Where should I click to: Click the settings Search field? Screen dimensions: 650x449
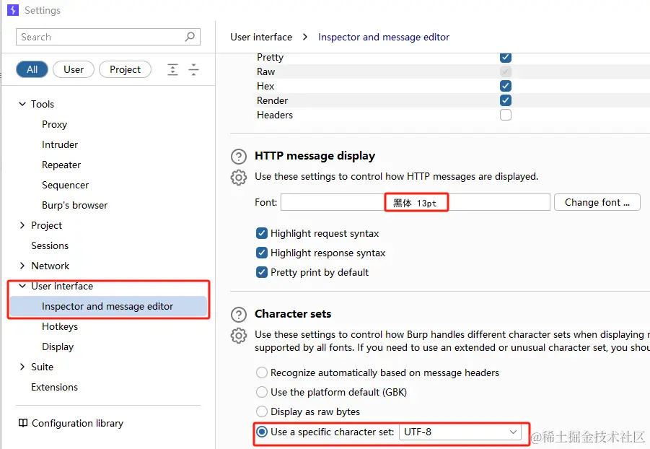pos(100,37)
